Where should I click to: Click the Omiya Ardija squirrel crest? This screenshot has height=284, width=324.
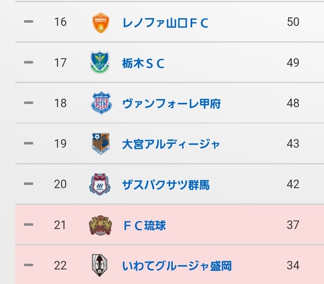101,144
